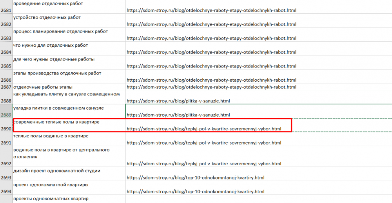
Task: Select cell 'проекты однокомнатных квартир'
Action: [x=69, y=199]
